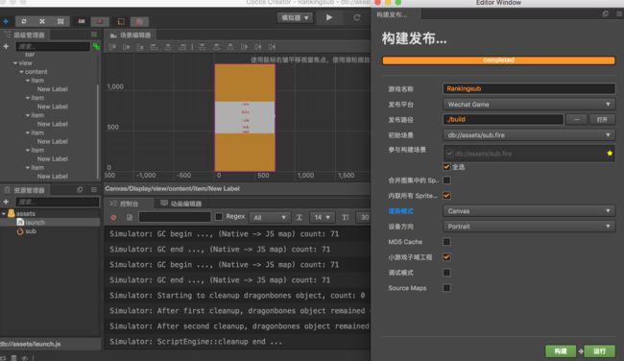Screen dimensions: 624x361
Task: Click the yellow star icon in scene list
Action: coord(610,153)
